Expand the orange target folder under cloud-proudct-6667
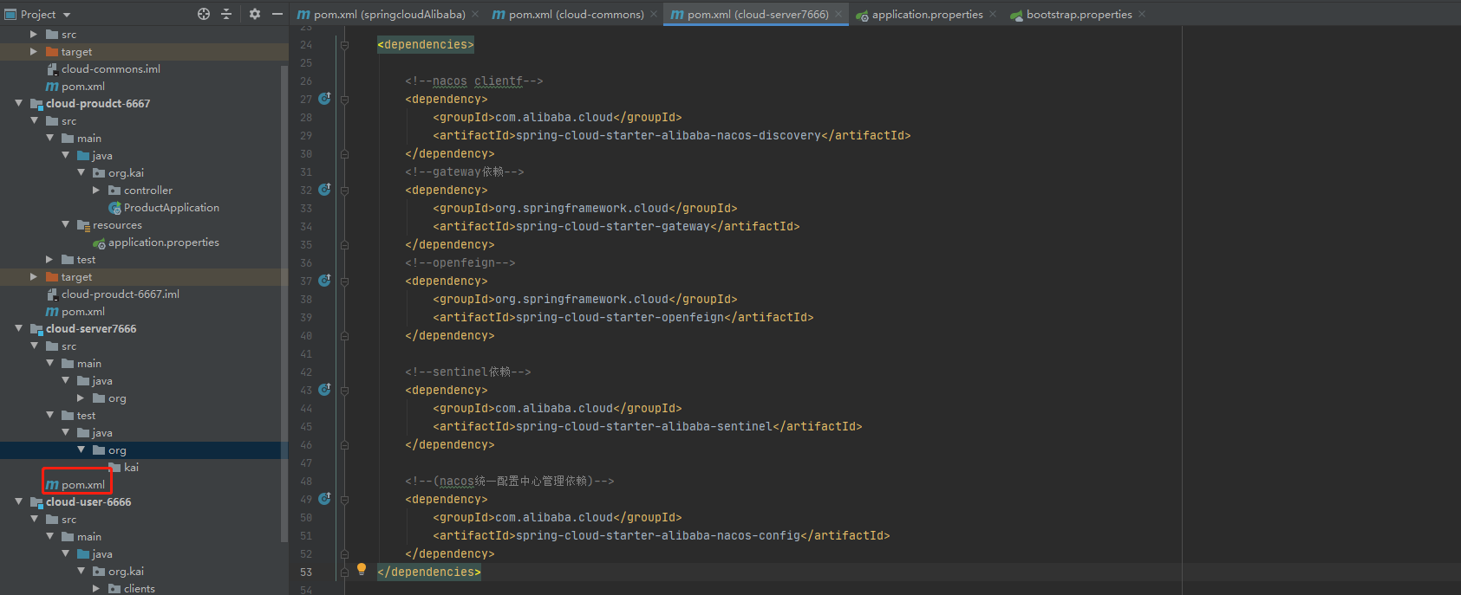The image size is (1461, 595). click(34, 276)
